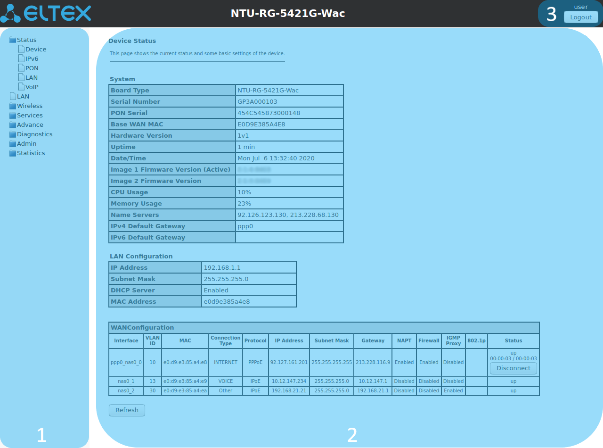This screenshot has height=448, width=603.
Task: Click the Refresh button
Action: (127, 410)
